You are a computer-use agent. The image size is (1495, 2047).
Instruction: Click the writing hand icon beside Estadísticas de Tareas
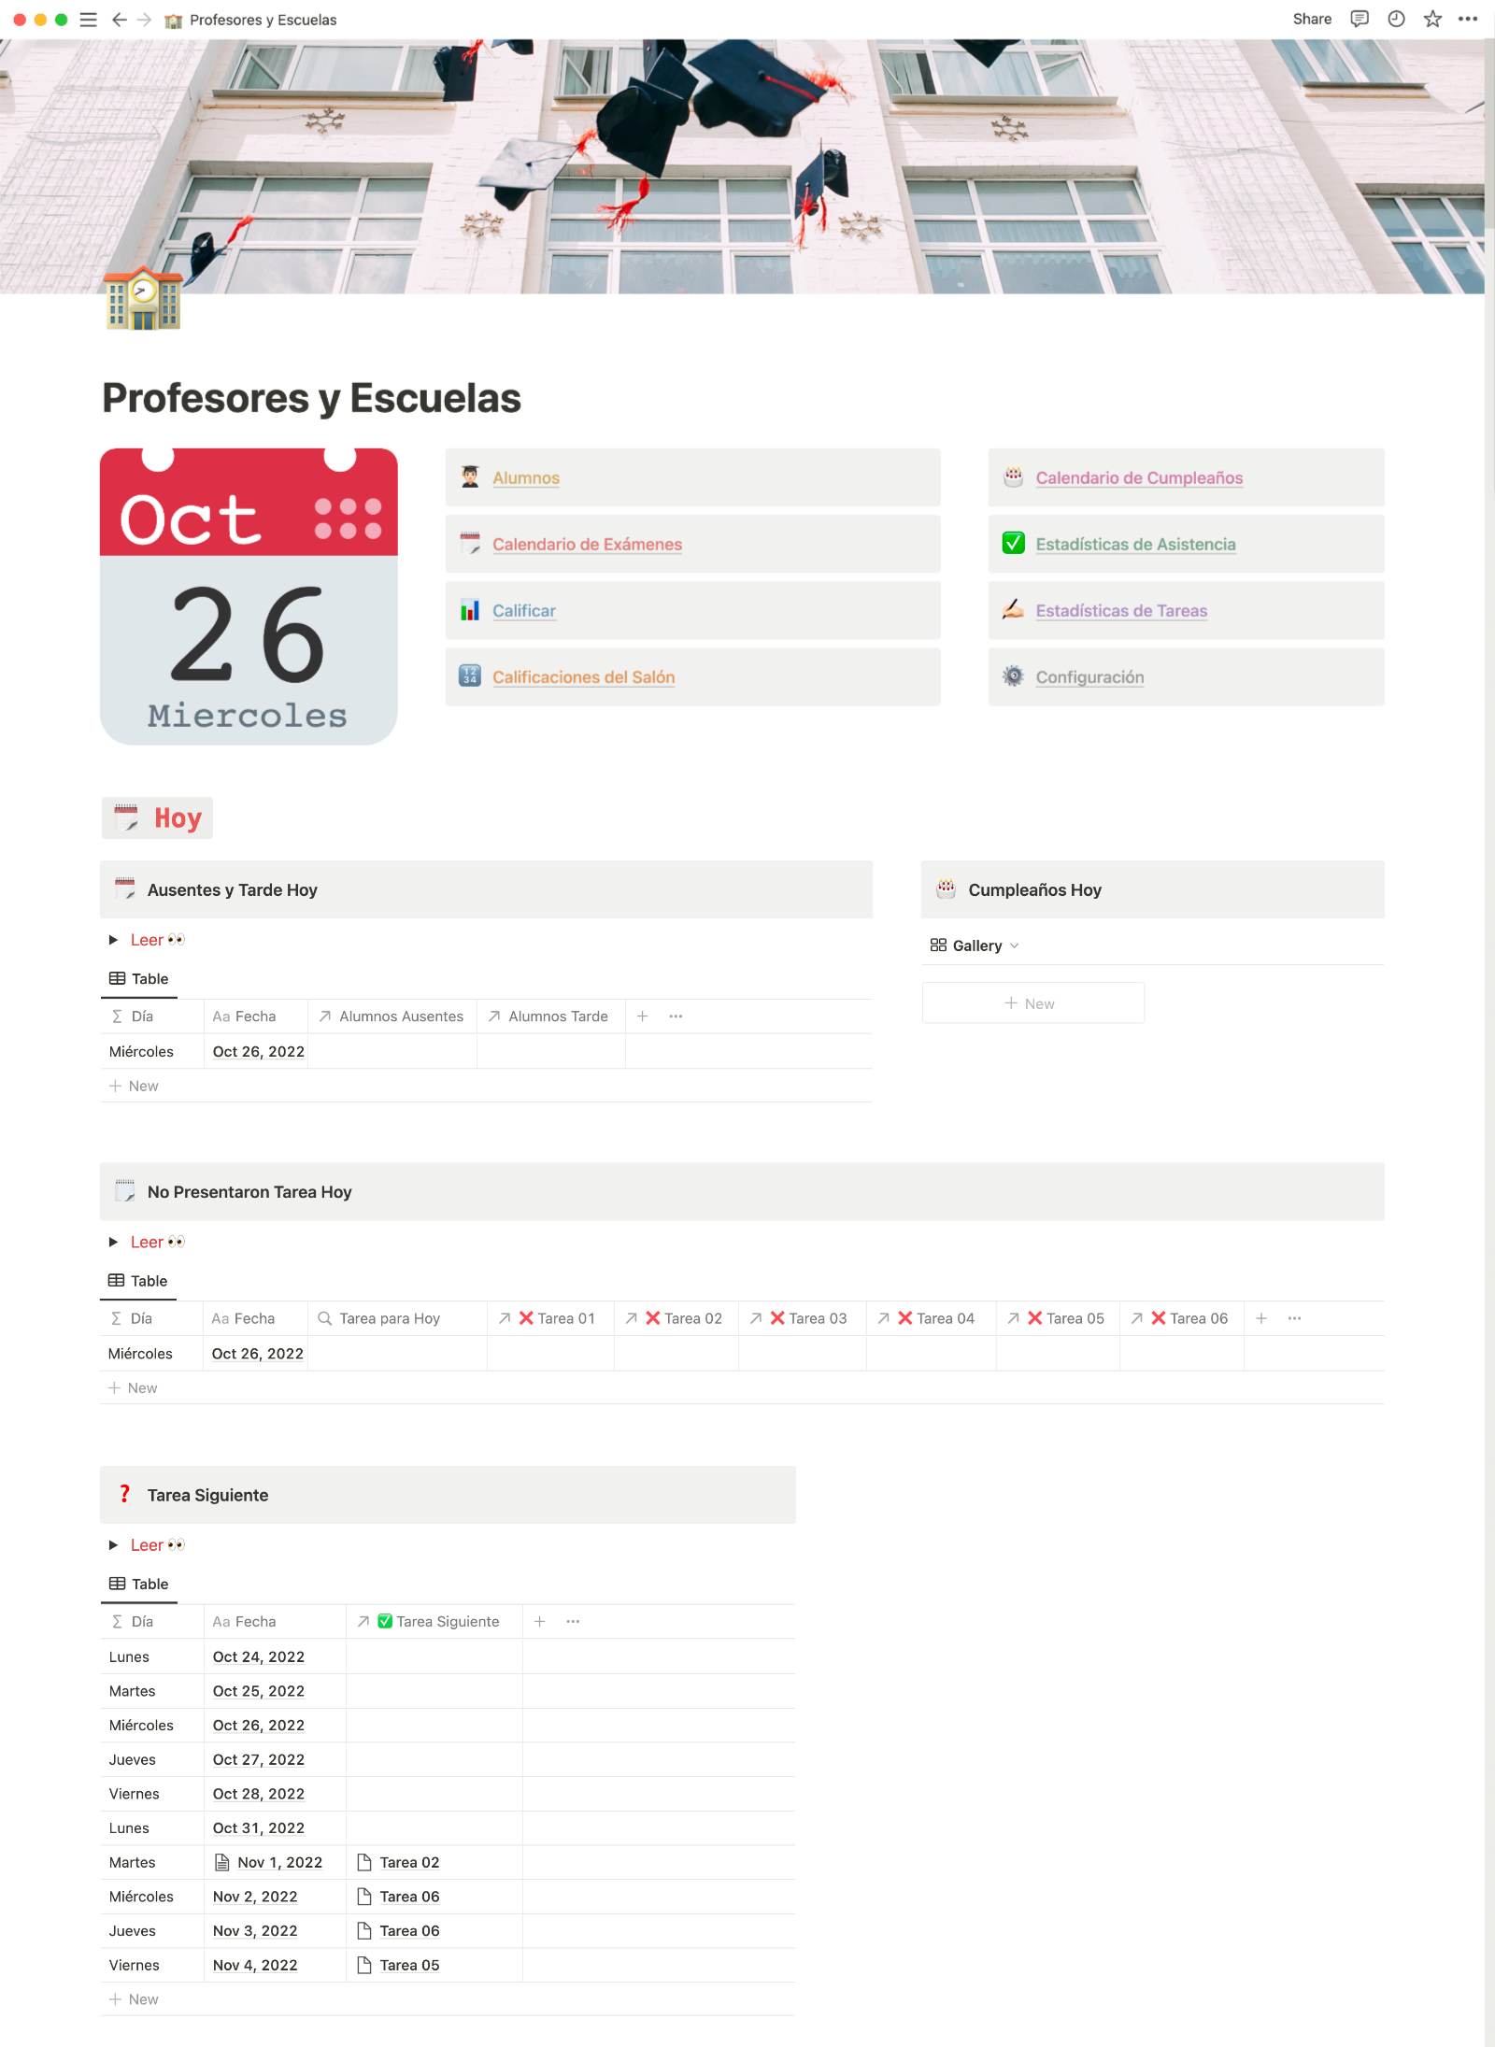(1013, 610)
